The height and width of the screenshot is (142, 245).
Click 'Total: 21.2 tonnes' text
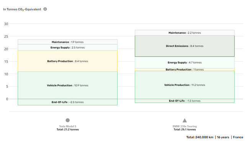[67, 129]
